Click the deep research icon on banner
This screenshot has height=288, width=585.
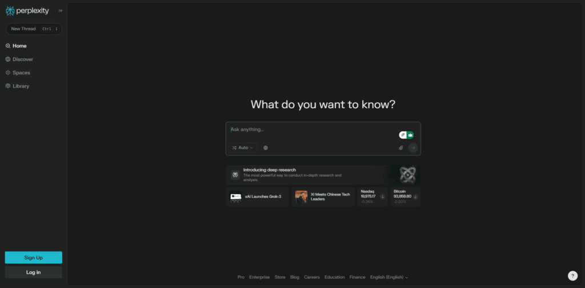235,175
